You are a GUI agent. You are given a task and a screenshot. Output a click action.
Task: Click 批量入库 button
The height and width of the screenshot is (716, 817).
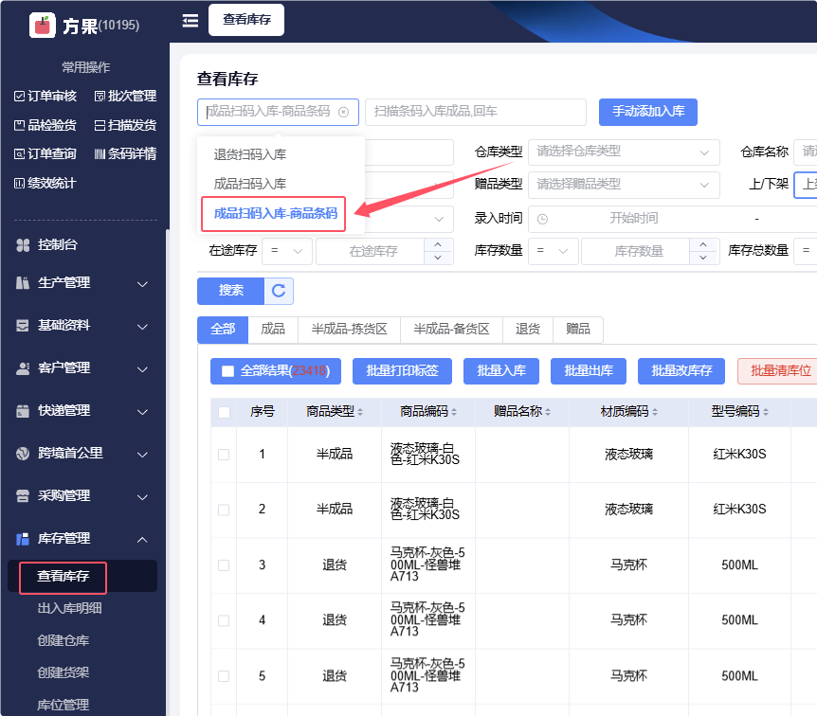tap(501, 370)
